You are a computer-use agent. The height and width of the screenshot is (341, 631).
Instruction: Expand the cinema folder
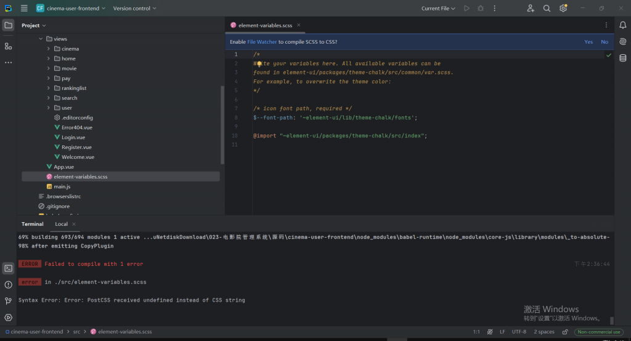pyautogui.click(x=49, y=49)
